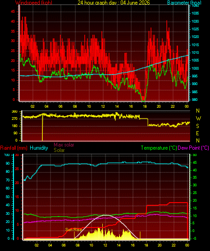This screenshot has width=210, height=251.
Task: Click wind direction axis value 360
Action: pyautogui.click(x=14, y=112)
